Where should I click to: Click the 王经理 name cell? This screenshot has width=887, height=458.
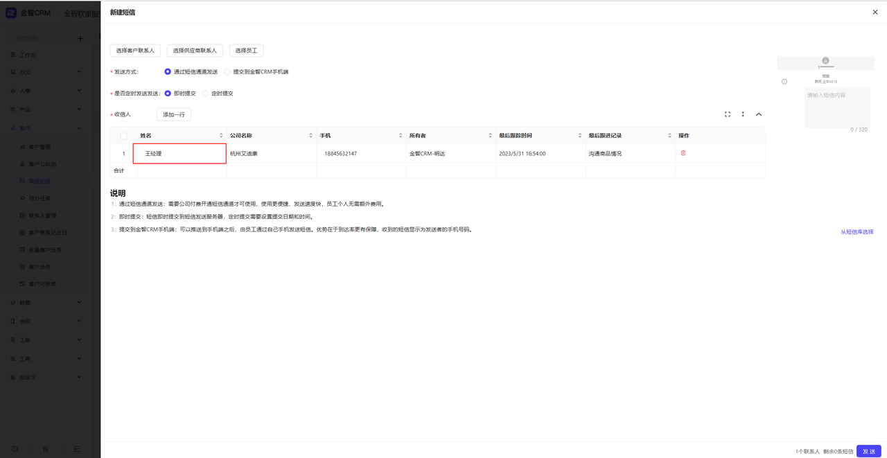tap(179, 153)
